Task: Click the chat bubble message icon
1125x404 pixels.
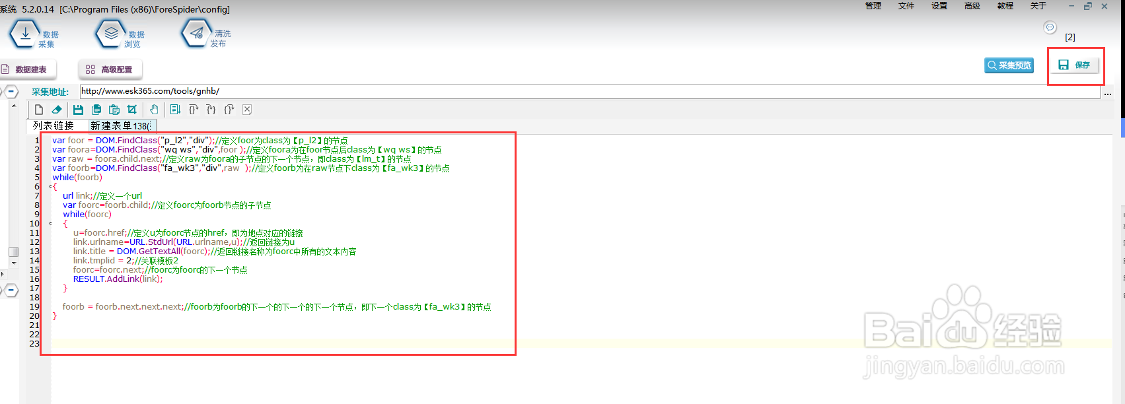Action: (x=1050, y=27)
